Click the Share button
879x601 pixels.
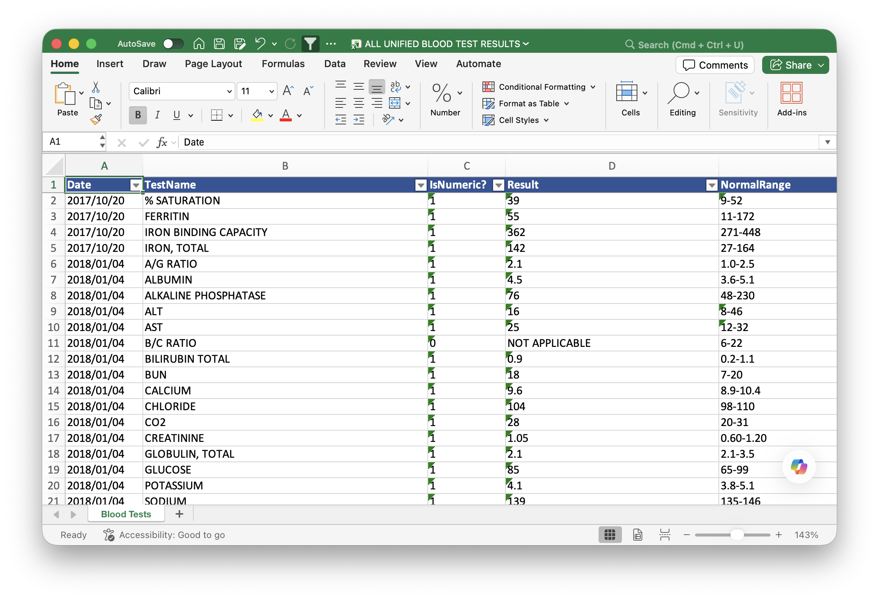click(795, 65)
